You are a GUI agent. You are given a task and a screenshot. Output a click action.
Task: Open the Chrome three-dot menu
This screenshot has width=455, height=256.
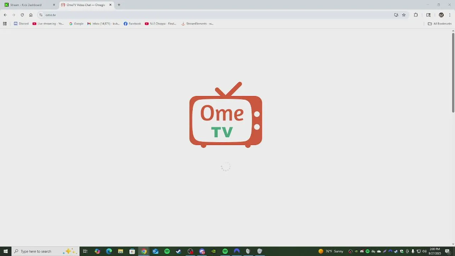tap(450, 15)
